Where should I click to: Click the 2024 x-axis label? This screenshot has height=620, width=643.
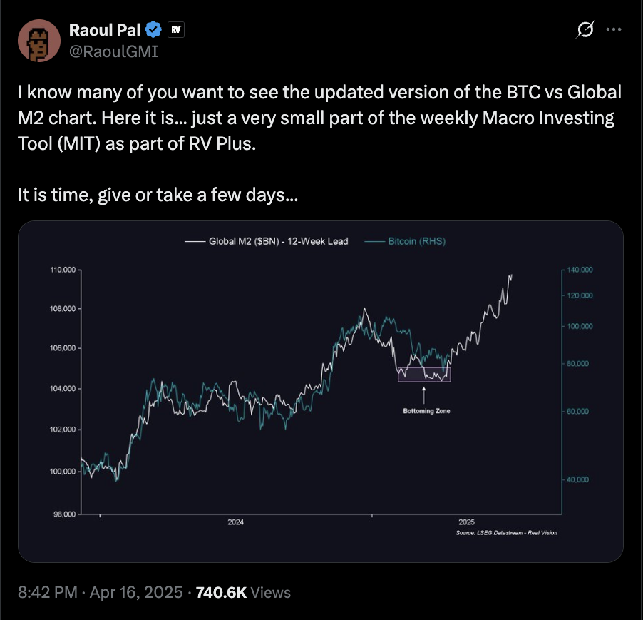(236, 522)
